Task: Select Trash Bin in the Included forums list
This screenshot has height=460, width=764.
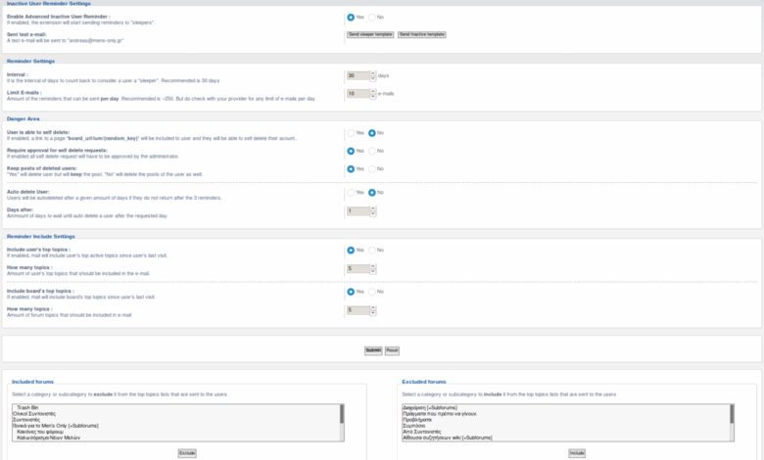Action: tap(27, 406)
